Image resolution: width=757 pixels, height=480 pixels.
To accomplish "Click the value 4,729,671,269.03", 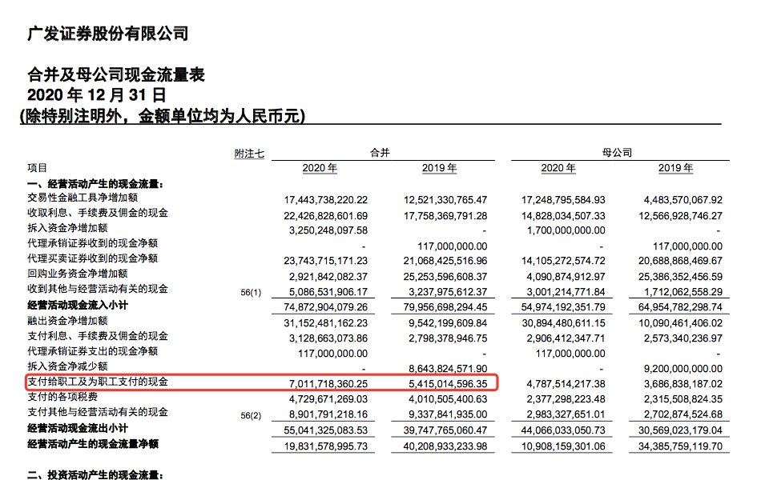I will [328, 399].
